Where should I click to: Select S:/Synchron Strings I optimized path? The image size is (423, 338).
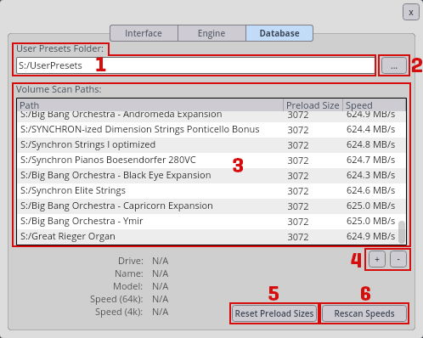(211, 145)
